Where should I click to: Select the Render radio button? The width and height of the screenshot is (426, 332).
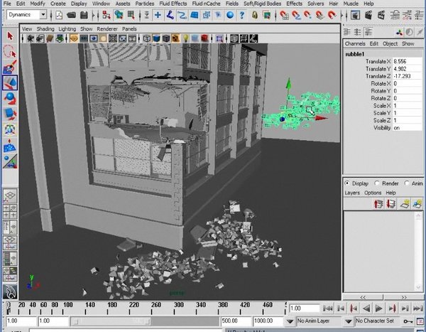pyautogui.click(x=378, y=183)
